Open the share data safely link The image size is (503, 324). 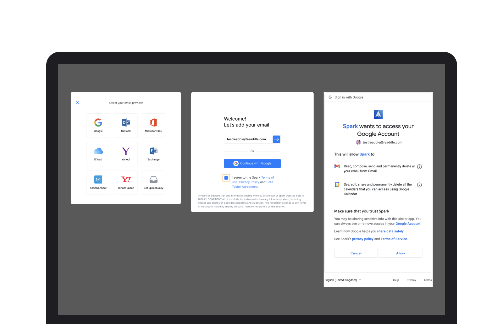point(390,231)
